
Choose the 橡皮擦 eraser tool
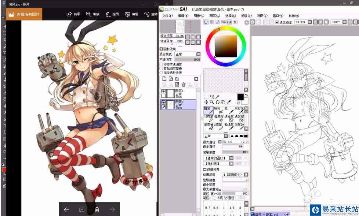(x=218, y=118)
